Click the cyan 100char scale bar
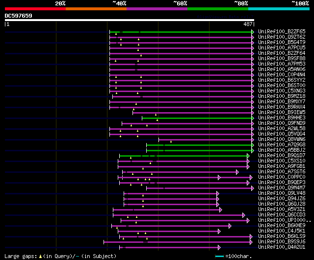The image size is (314, 260). [219, 256]
